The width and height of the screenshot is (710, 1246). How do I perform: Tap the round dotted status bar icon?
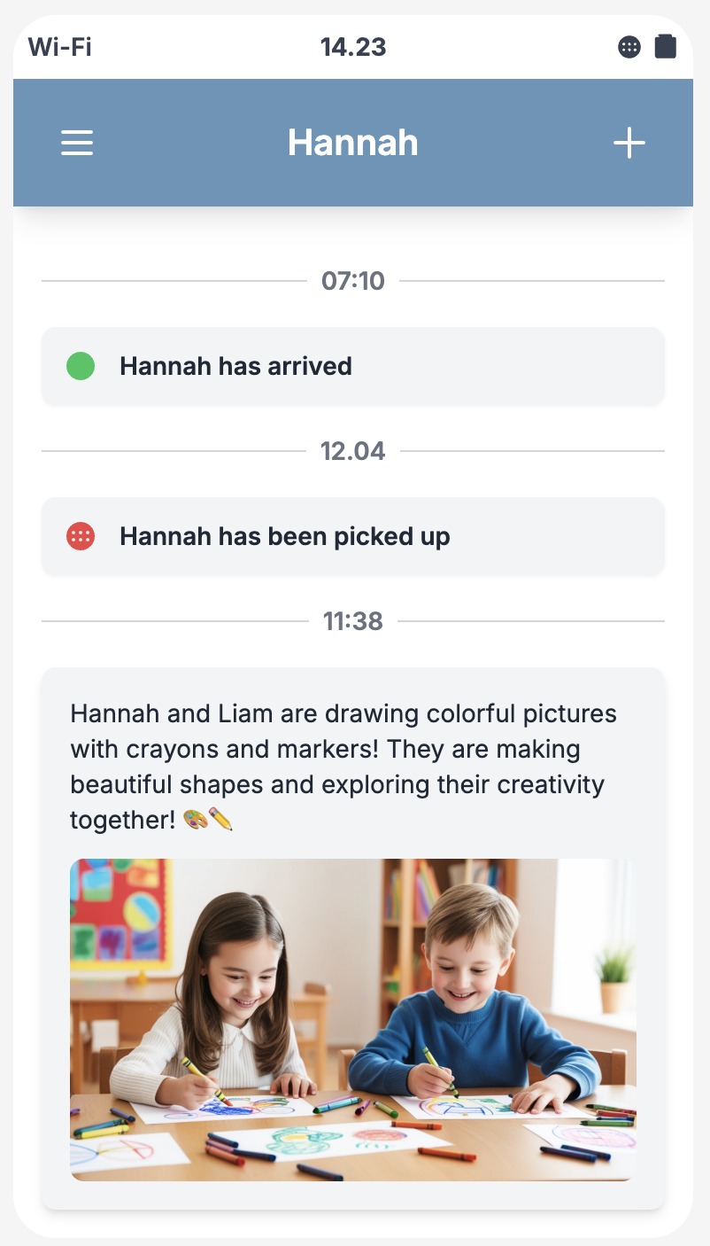(629, 48)
